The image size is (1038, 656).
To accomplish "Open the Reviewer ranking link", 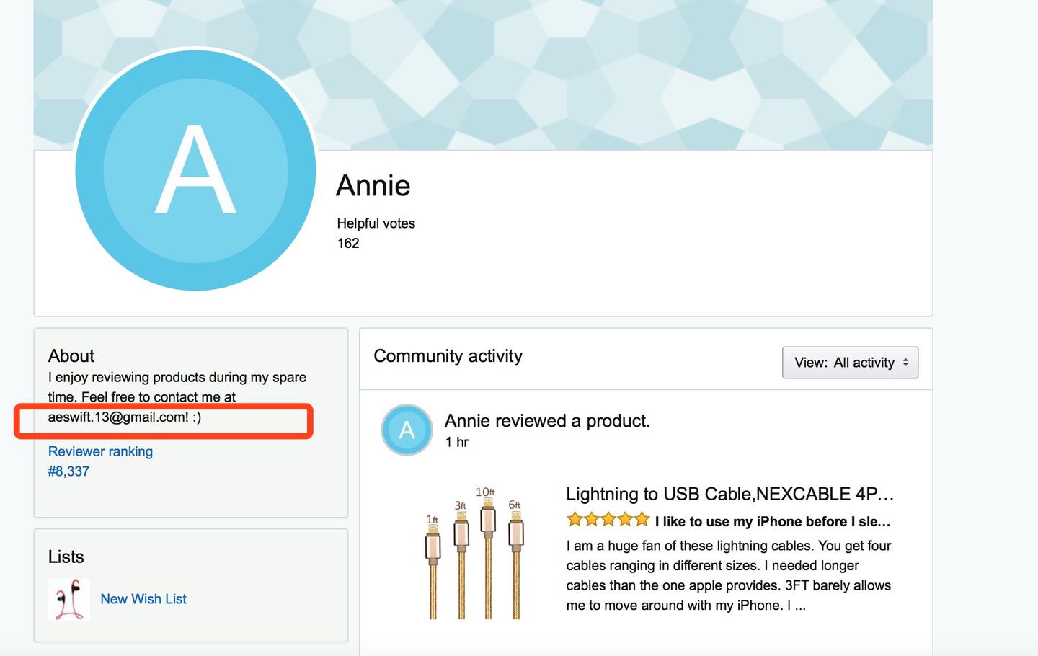I will (100, 451).
